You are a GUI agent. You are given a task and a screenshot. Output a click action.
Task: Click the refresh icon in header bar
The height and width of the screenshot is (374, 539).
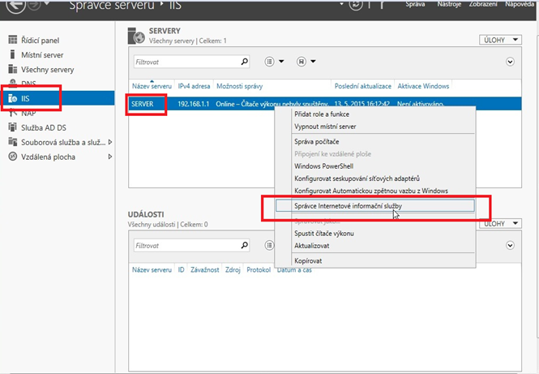356,5
